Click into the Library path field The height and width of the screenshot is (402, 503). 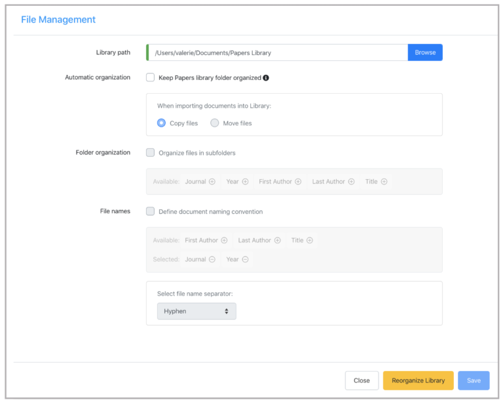pyautogui.click(x=277, y=52)
